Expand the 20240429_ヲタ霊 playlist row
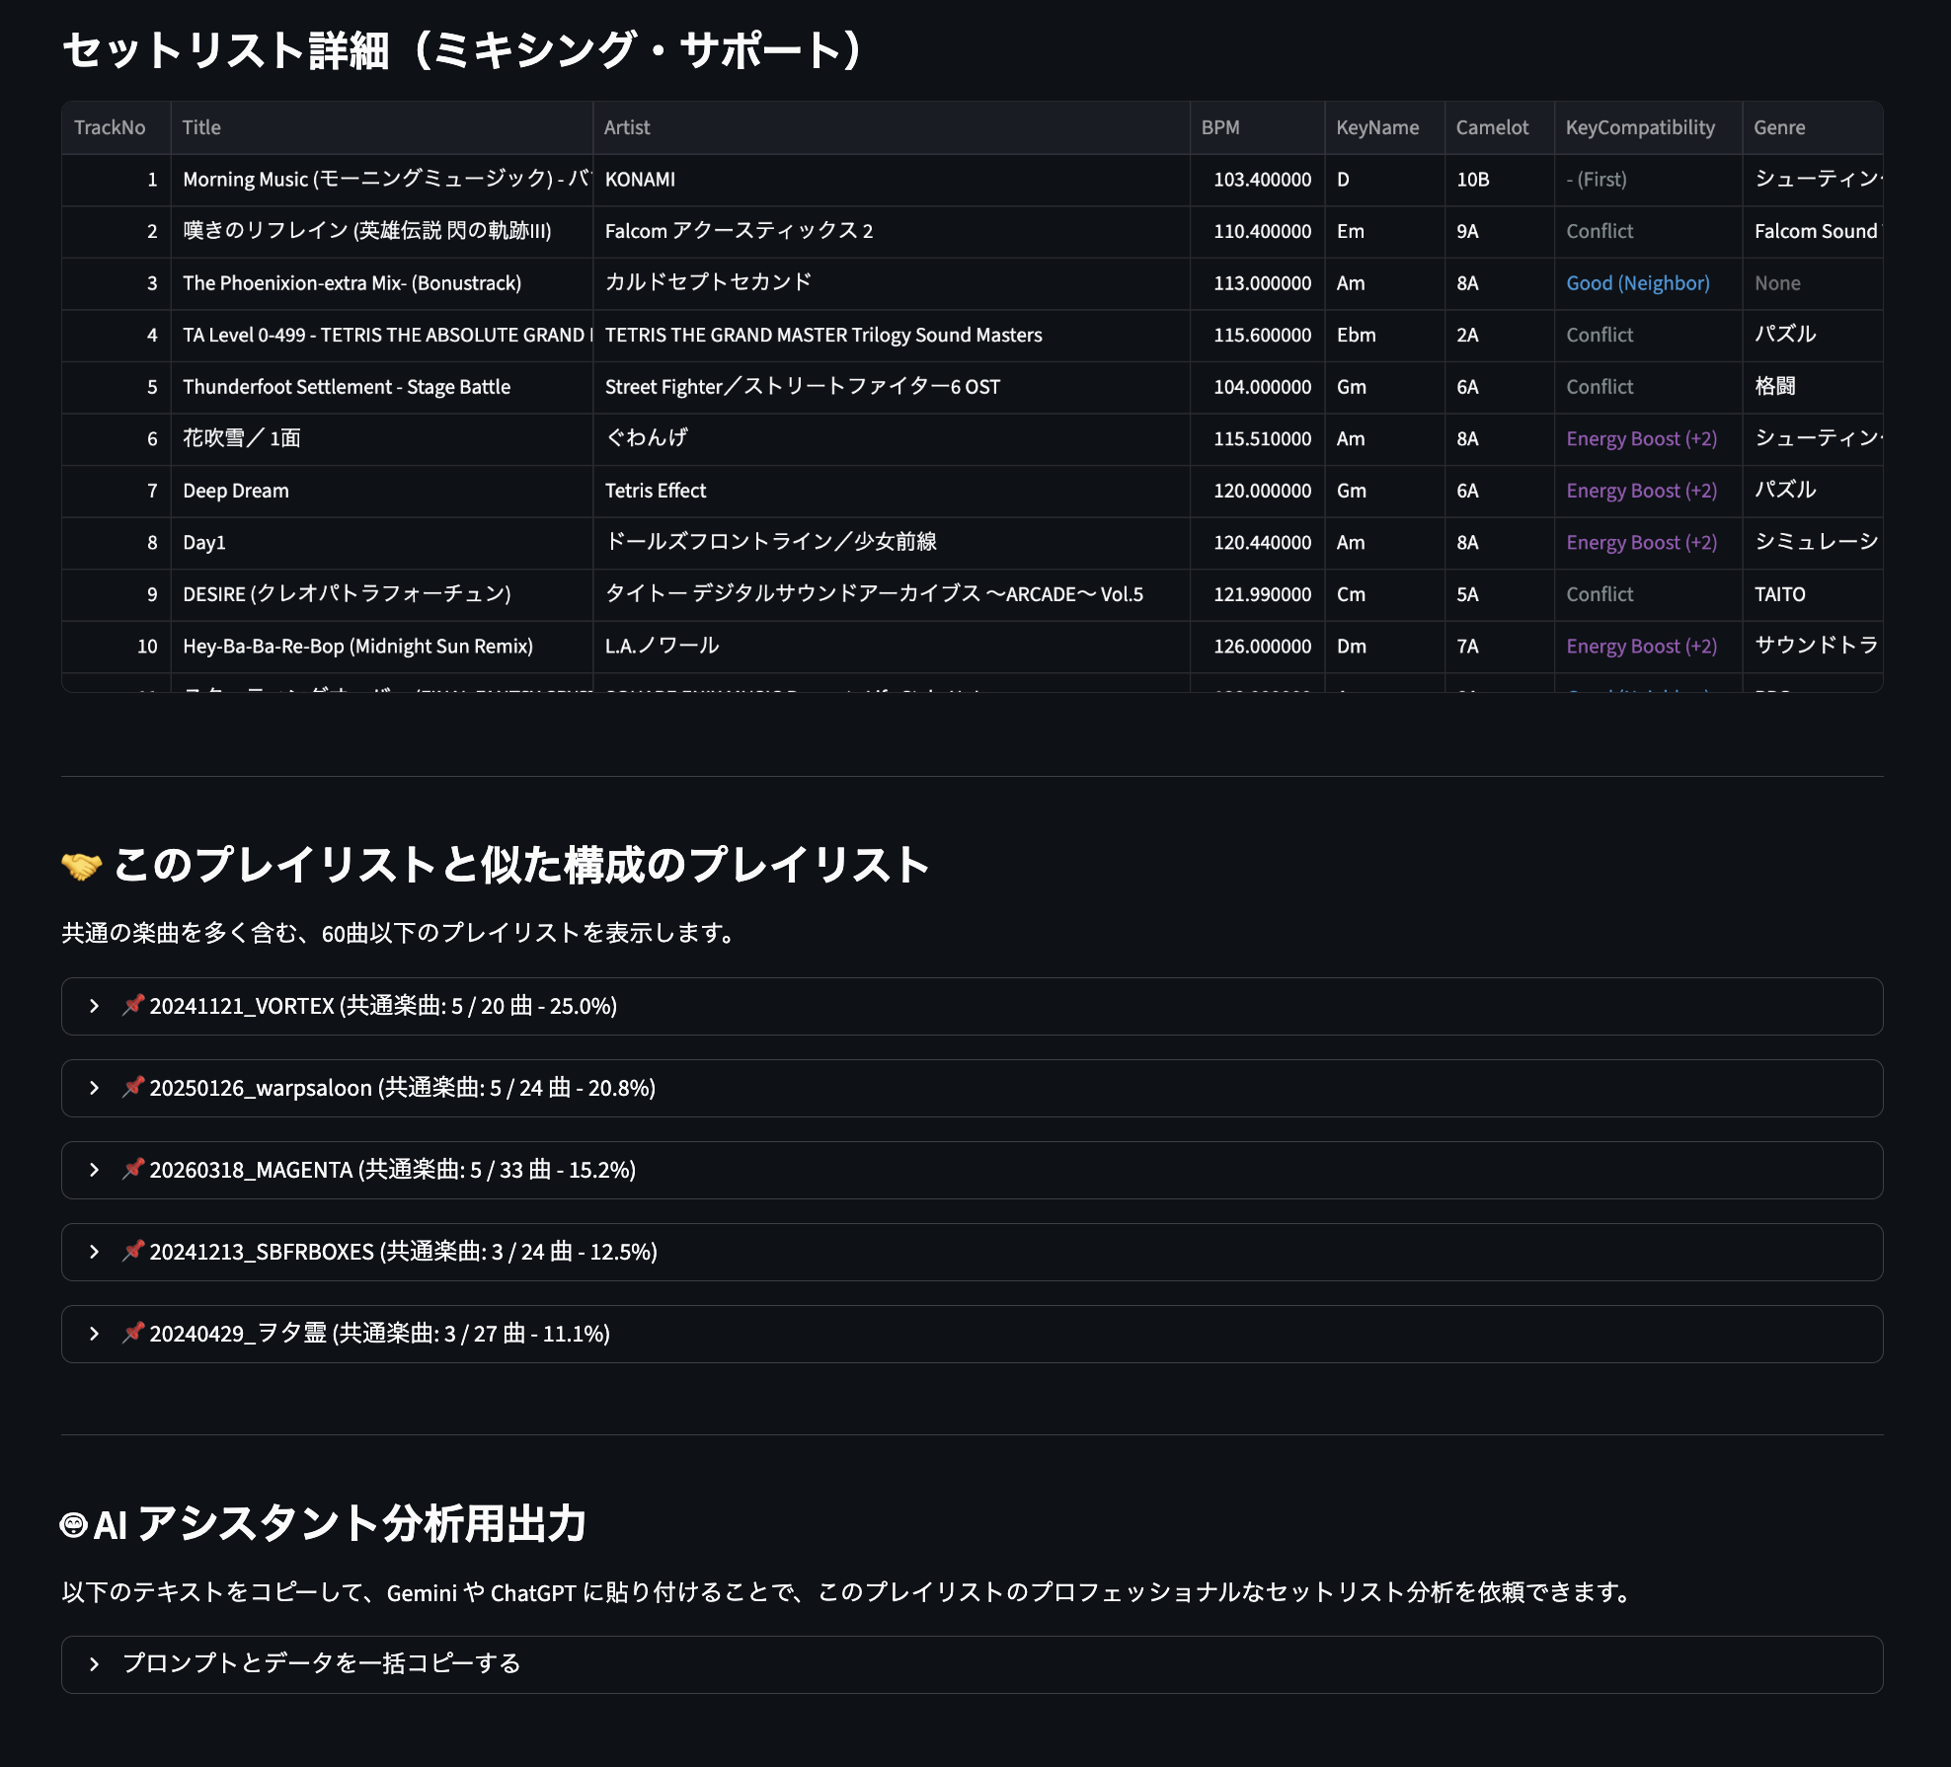 [95, 1334]
